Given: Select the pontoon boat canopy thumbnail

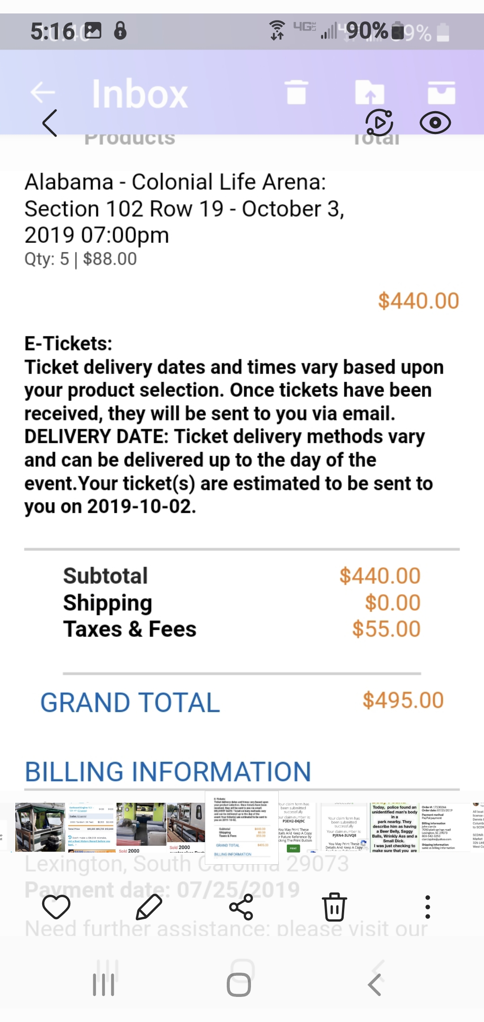Looking at the screenshot, I should pyautogui.click(x=40, y=827).
